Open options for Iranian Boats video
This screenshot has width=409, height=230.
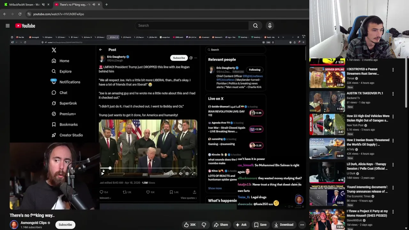click(393, 141)
